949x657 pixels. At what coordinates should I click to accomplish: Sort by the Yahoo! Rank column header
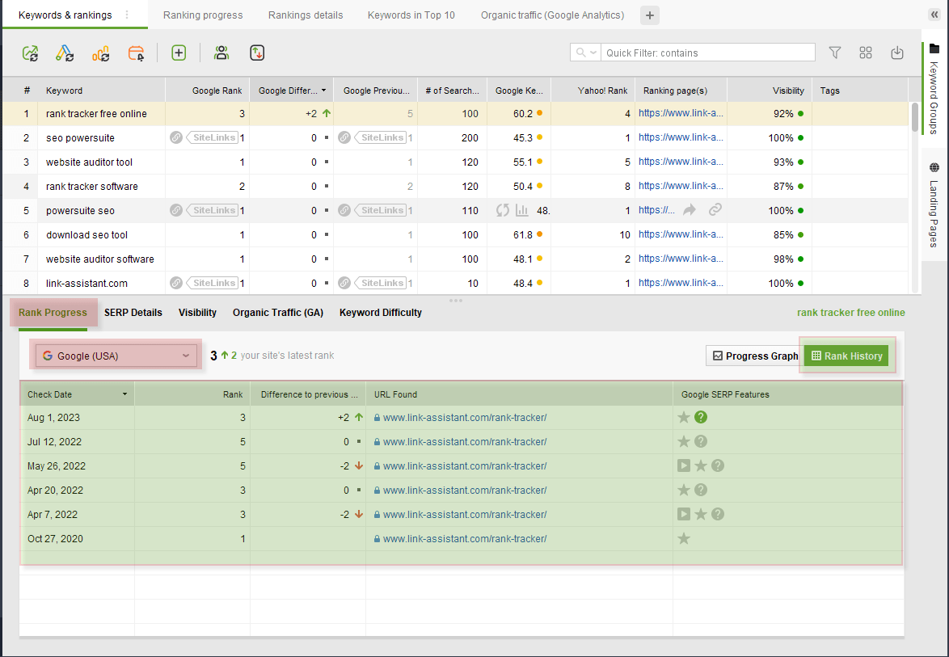593,91
